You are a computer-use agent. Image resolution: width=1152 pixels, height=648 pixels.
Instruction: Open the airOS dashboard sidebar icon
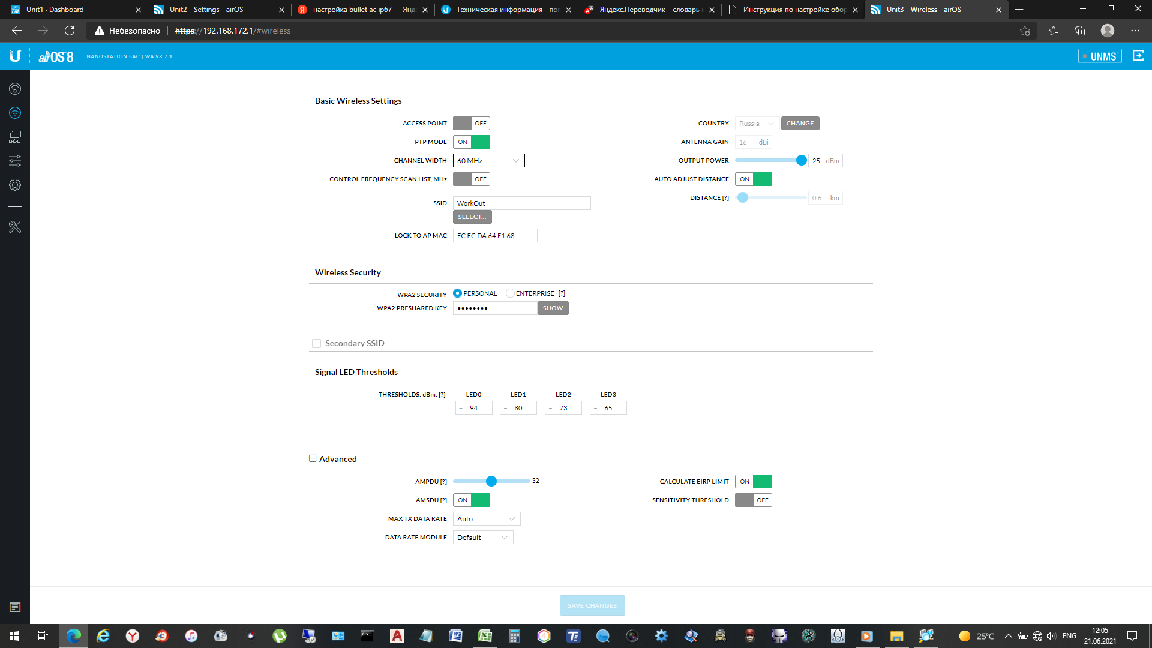15,89
